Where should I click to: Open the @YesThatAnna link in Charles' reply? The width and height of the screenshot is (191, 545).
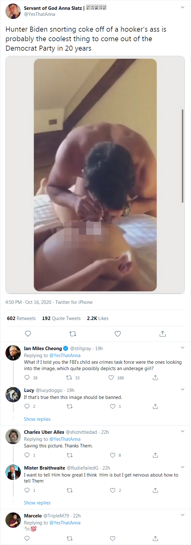(x=65, y=439)
